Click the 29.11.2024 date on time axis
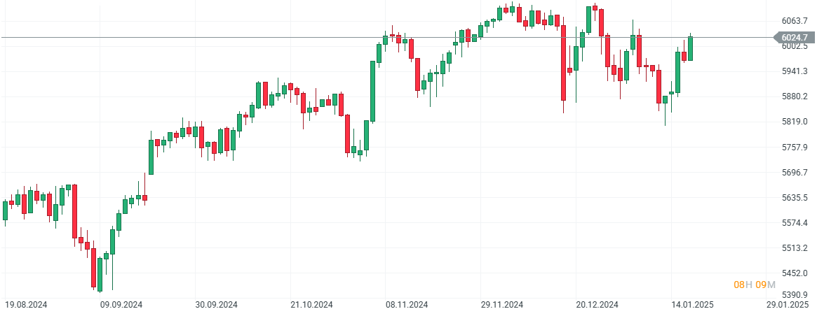This screenshot has height=316, width=824. (x=503, y=305)
